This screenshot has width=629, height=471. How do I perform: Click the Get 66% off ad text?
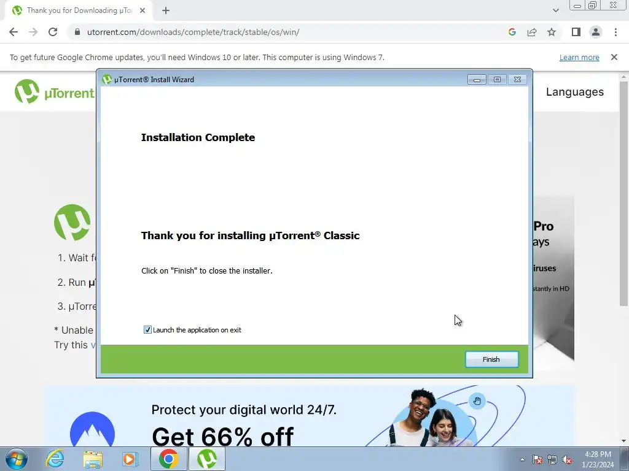pos(222,436)
